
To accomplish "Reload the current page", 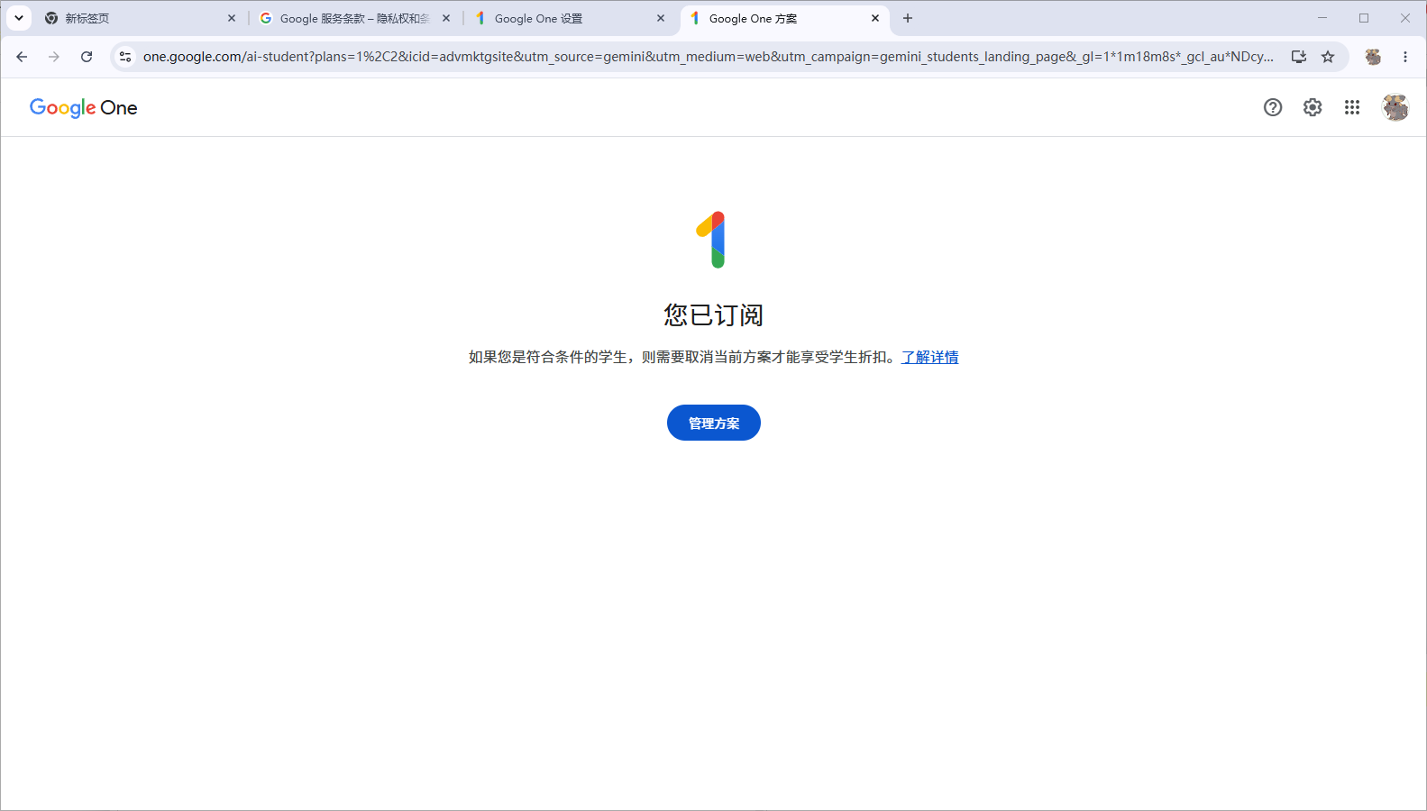I will [x=87, y=57].
